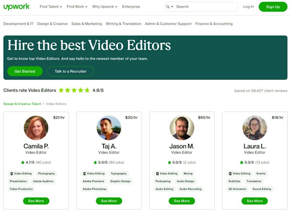The width and height of the screenshot is (291, 212).
Task: Click Camila P.'s Video Editing badge tag
Action: 21,174
